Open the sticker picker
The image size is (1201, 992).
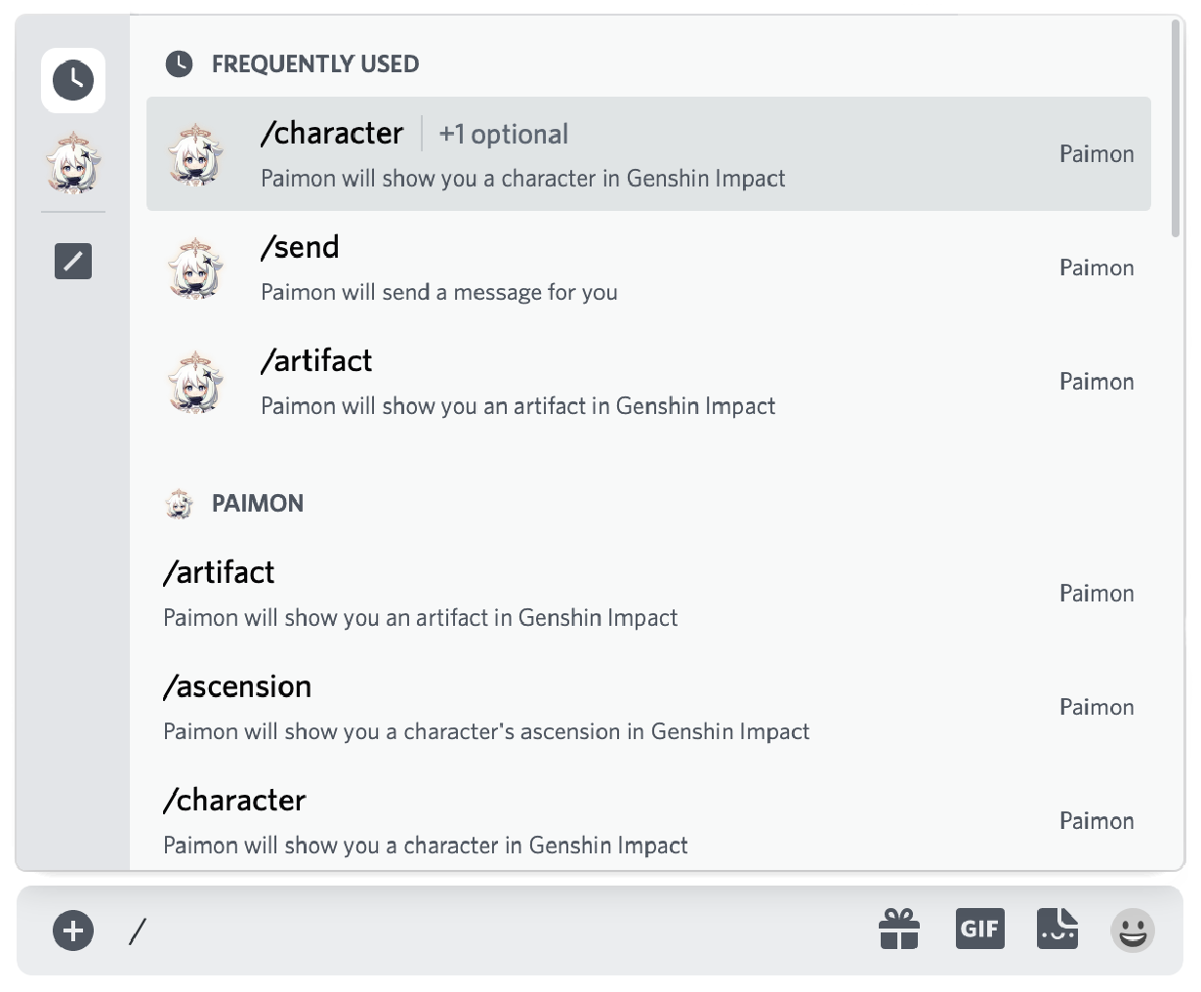(x=1057, y=929)
